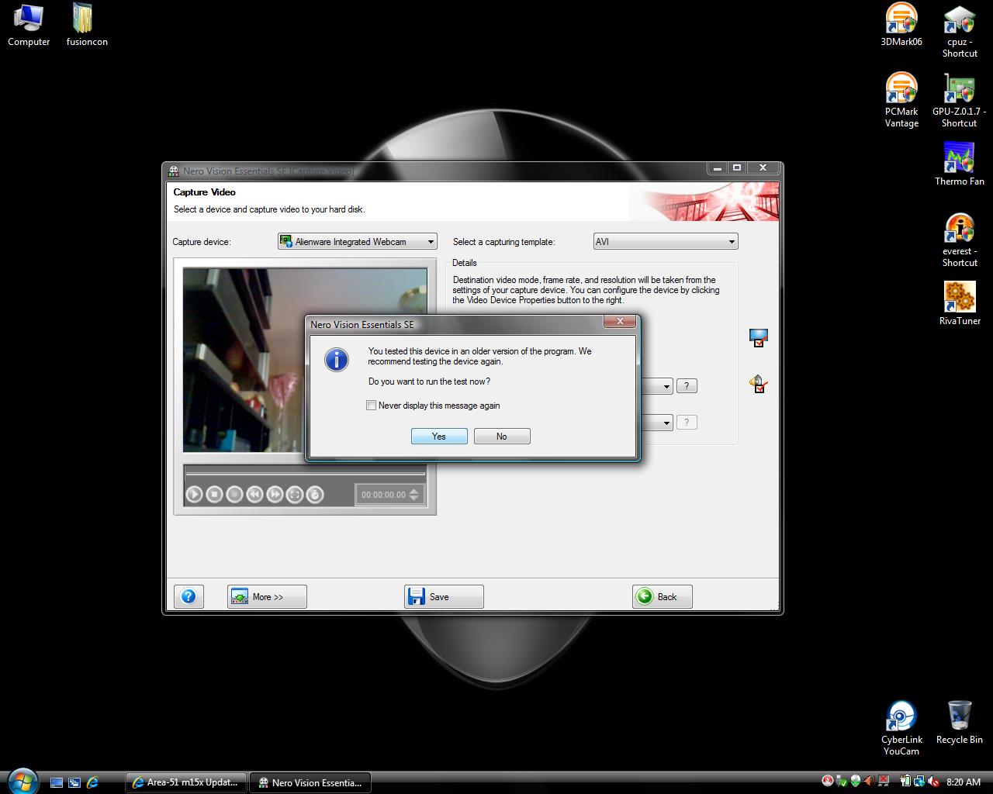
Task: Click the fast forward button in capture preview
Action: click(x=275, y=494)
